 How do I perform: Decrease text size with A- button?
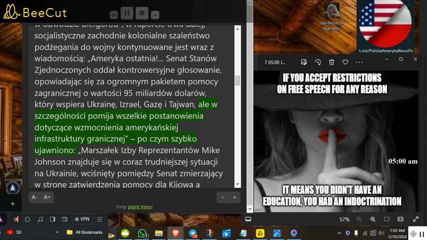pos(34,197)
